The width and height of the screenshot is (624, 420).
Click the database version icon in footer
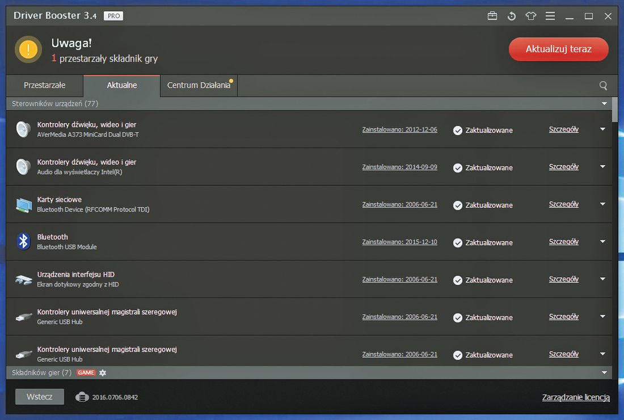point(82,397)
